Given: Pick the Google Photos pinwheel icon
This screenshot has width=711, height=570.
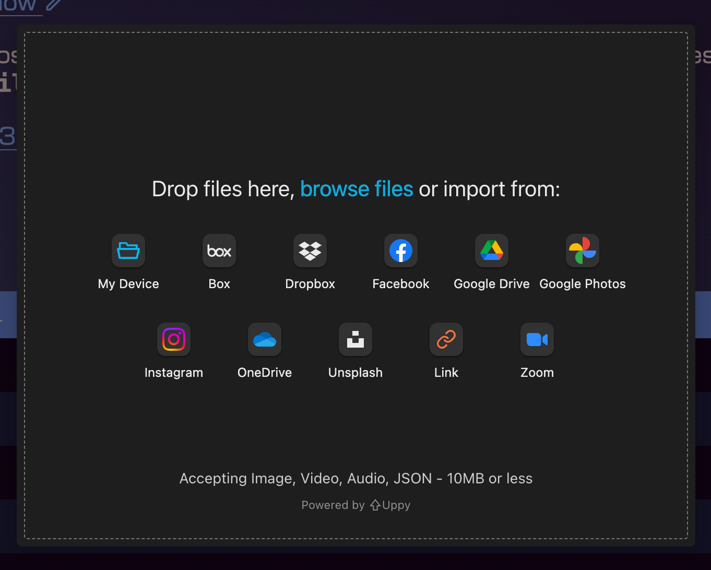Looking at the screenshot, I should 583,251.
